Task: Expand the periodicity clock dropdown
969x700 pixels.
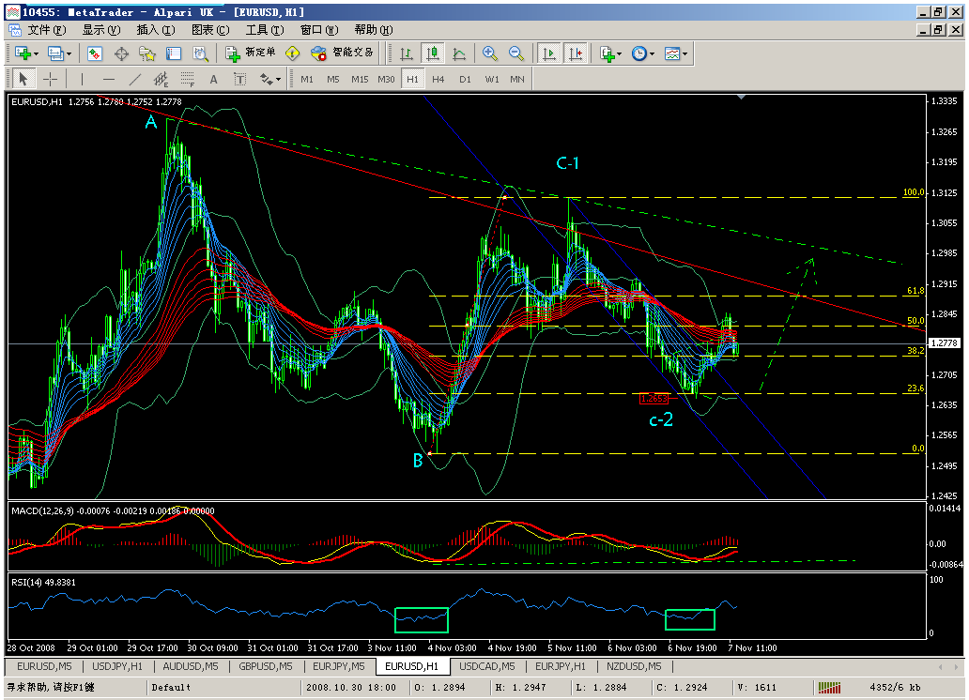Action: point(642,53)
